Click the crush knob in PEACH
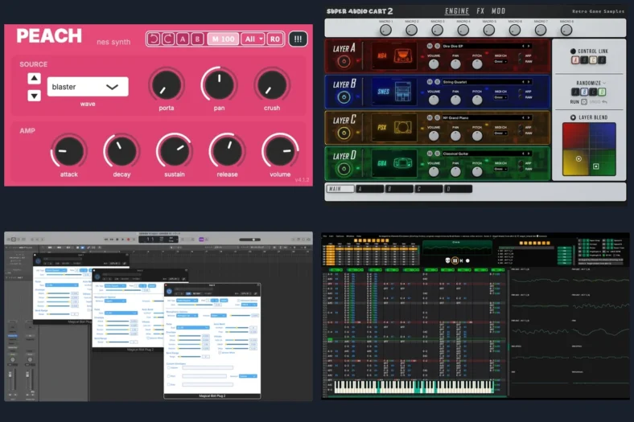 (272, 85)
